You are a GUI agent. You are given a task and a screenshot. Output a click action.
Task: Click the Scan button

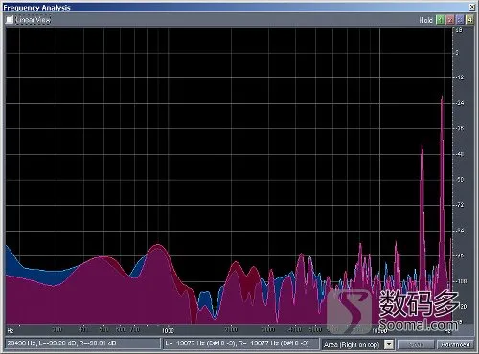tap(416, 344)
